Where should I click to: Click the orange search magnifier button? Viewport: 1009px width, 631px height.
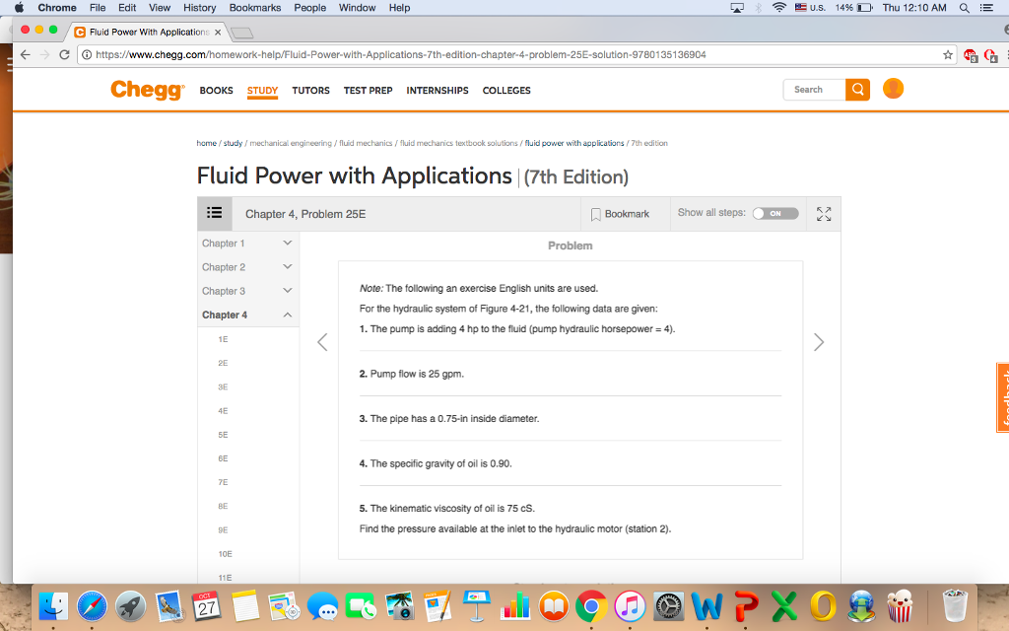856,89
